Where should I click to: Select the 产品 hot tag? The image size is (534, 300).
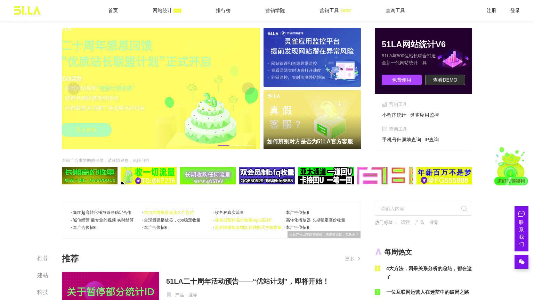coord(419,222)
